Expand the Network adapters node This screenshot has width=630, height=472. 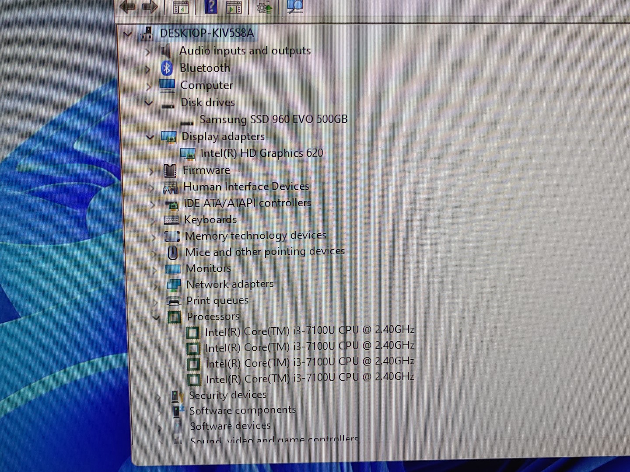coord(155,286)
